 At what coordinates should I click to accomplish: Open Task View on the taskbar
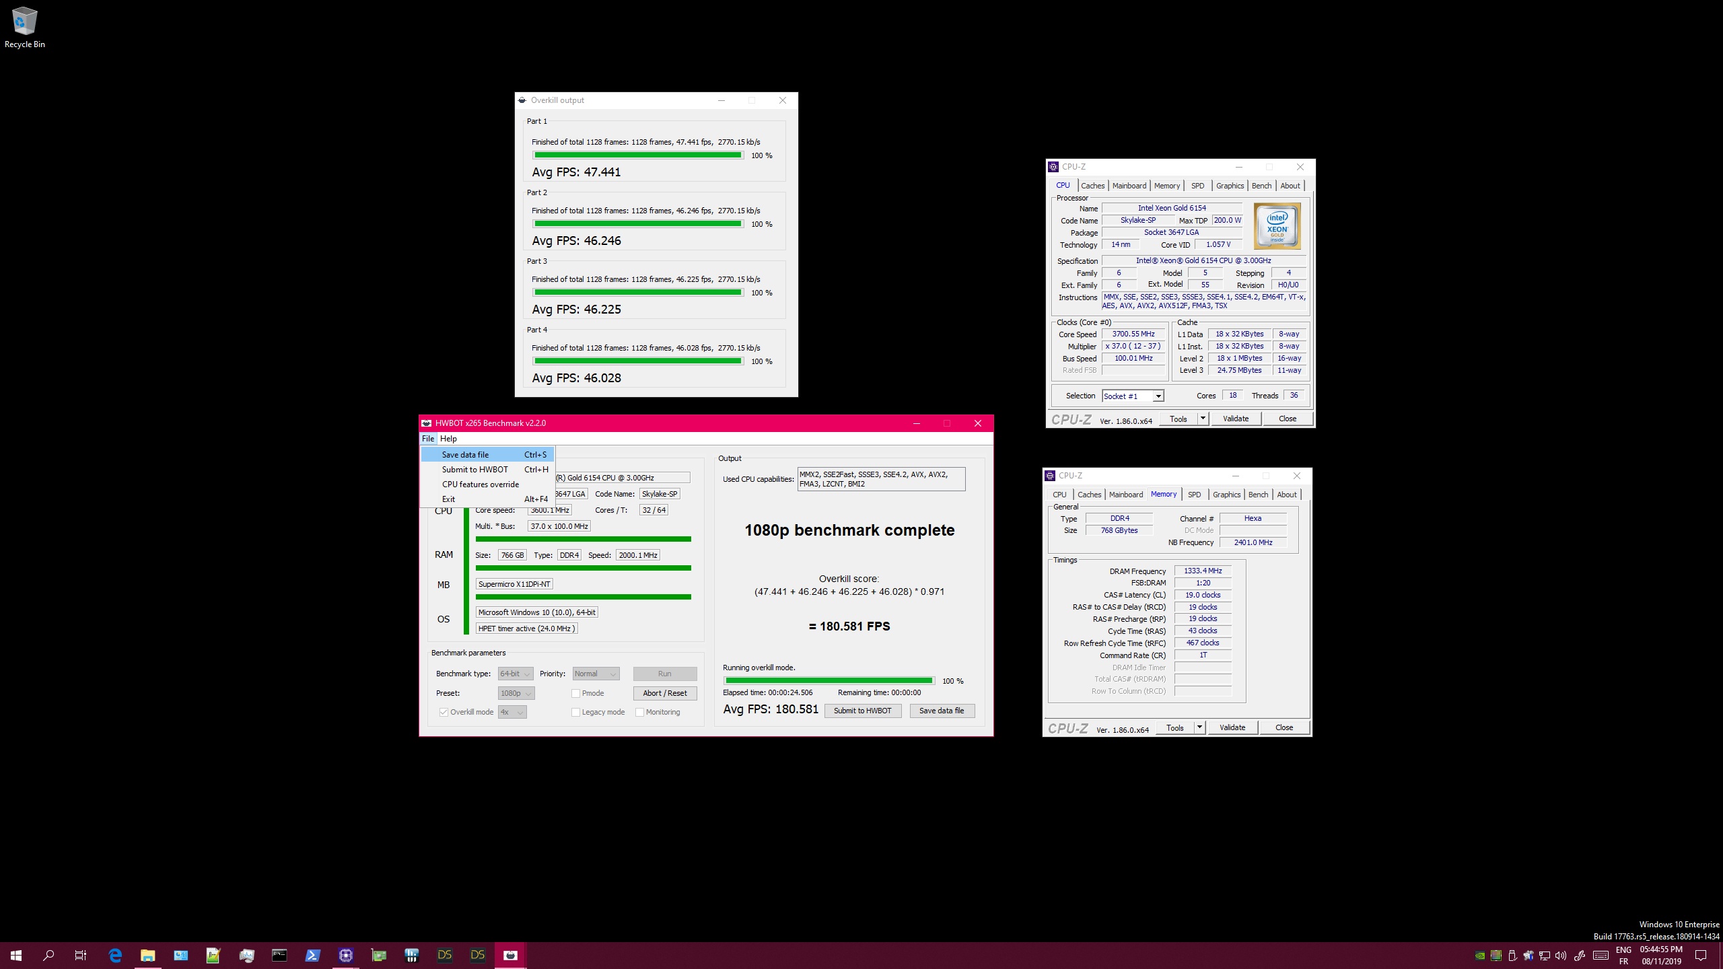tap(81, 955)
